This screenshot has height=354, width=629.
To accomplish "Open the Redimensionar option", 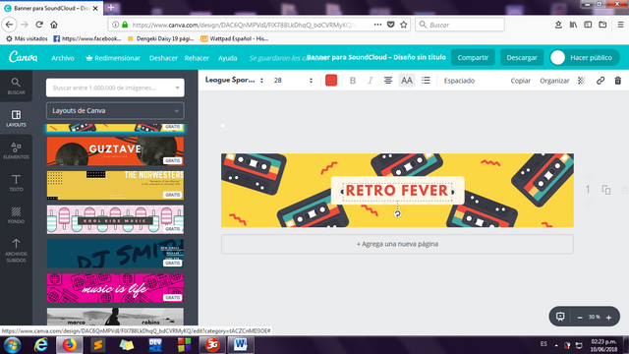I will [x=113, y=58].
